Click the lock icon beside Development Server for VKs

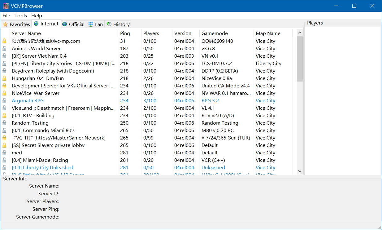tap(4, 86)
